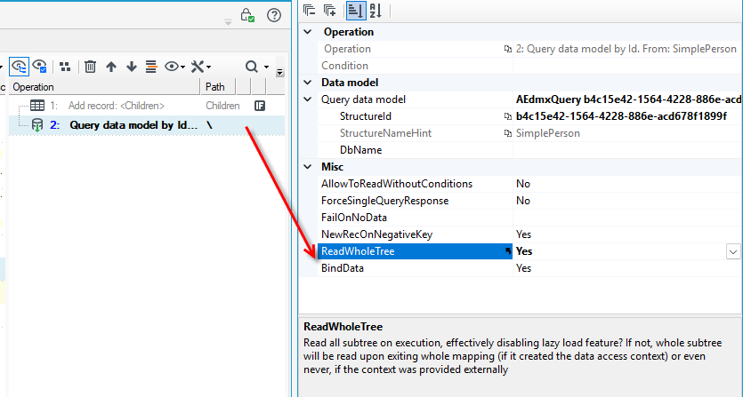Move operation up with the up arrow

tap(111, 67)
